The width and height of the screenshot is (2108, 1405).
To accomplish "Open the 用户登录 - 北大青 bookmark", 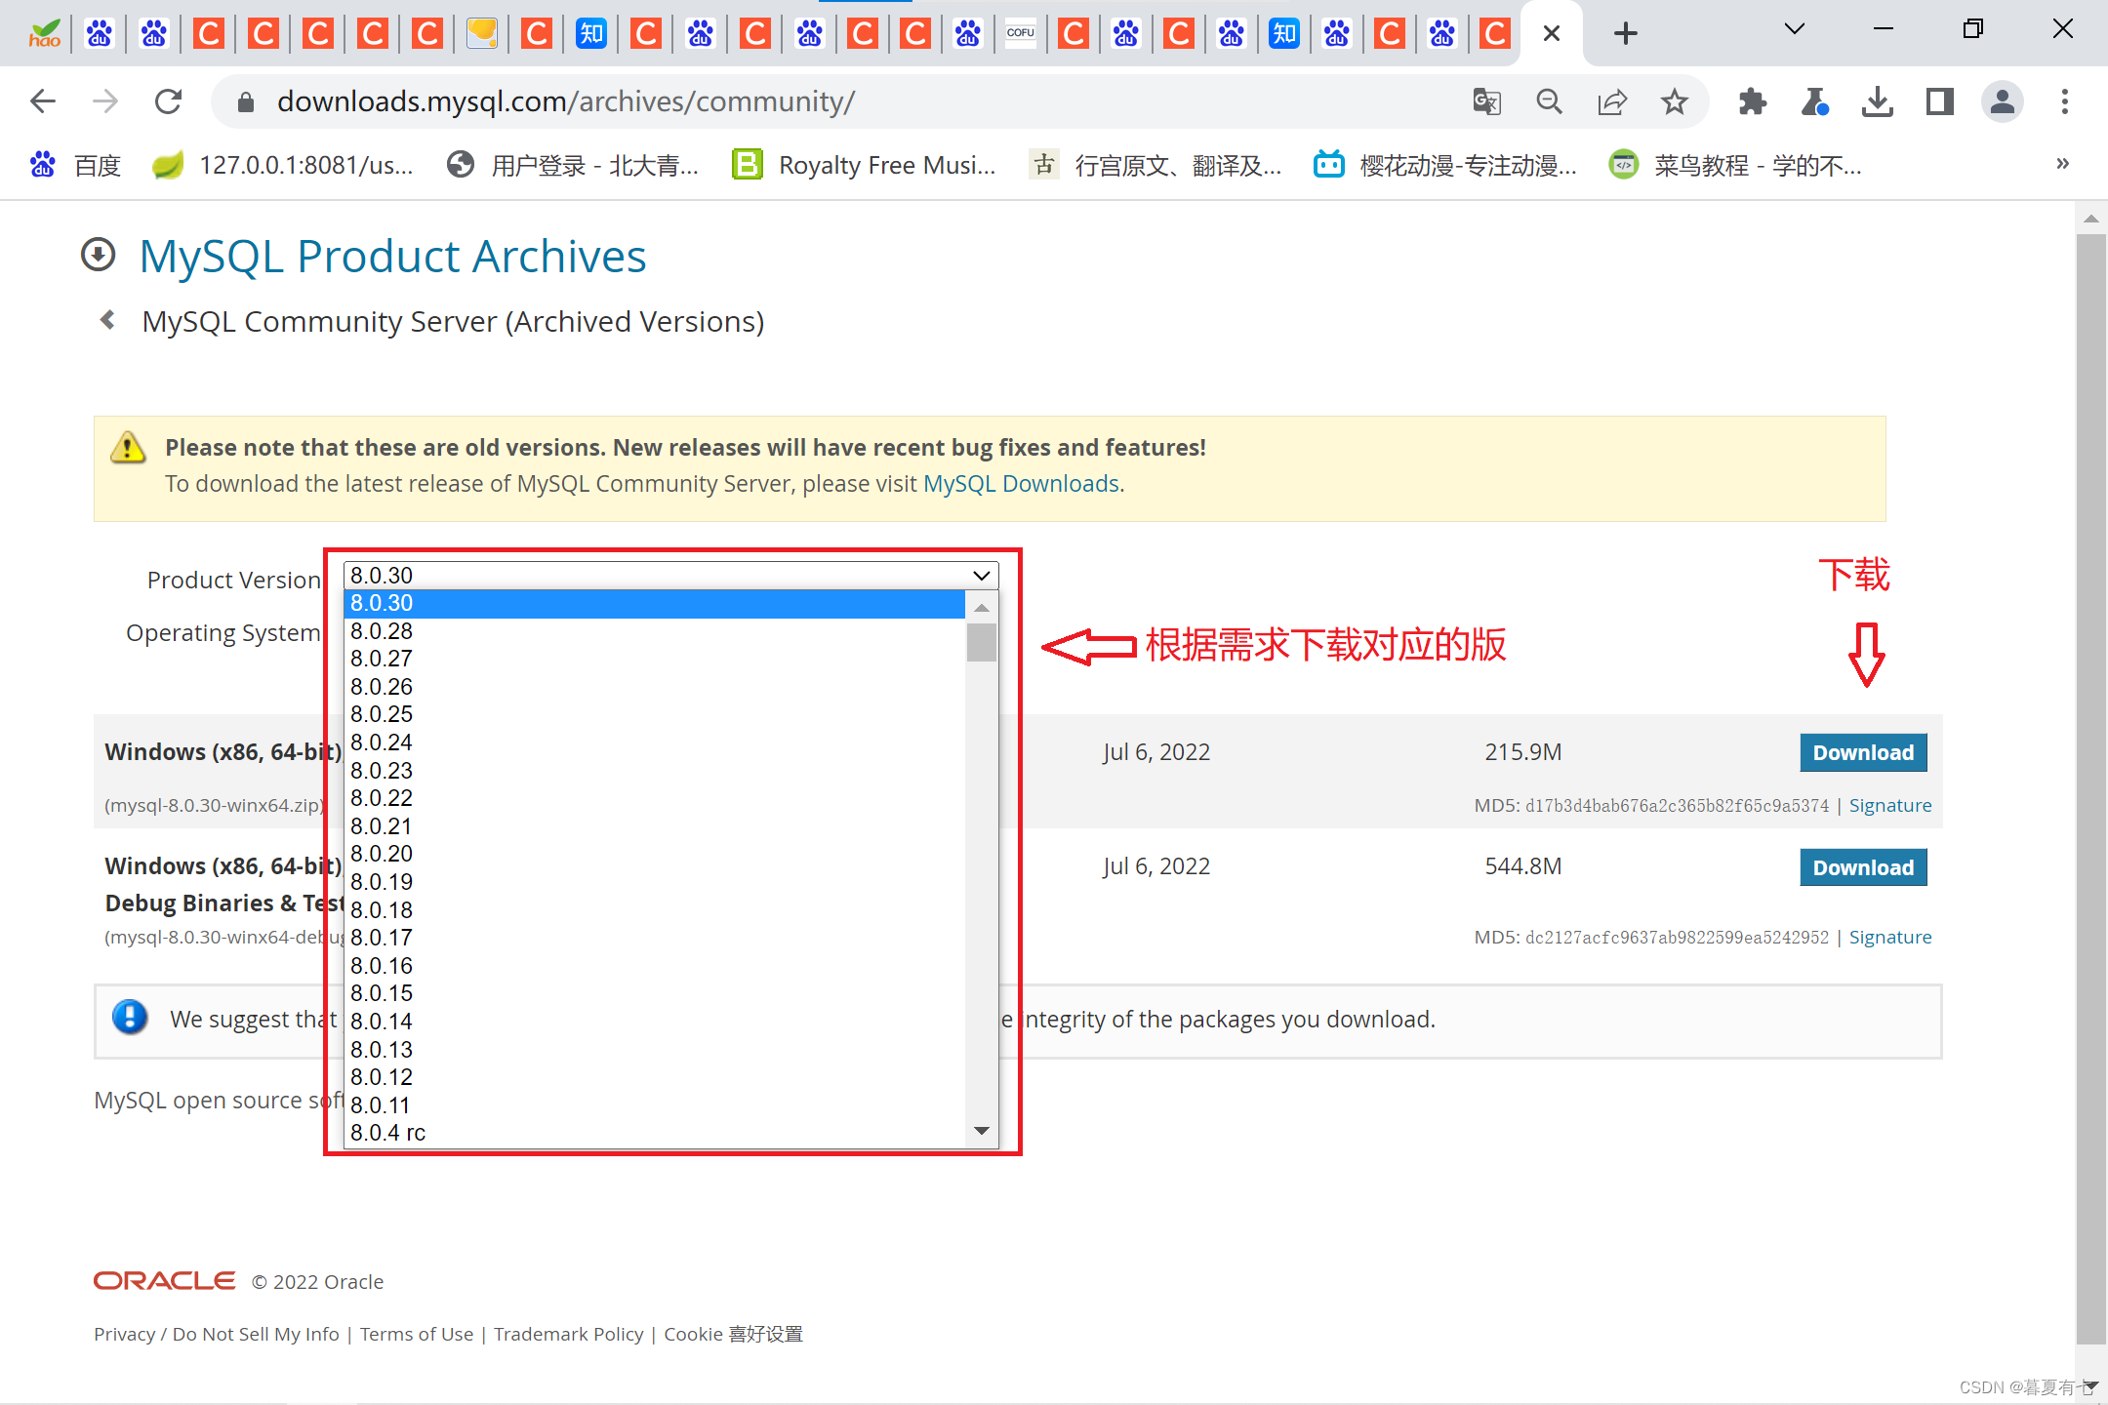I will 573,165.
